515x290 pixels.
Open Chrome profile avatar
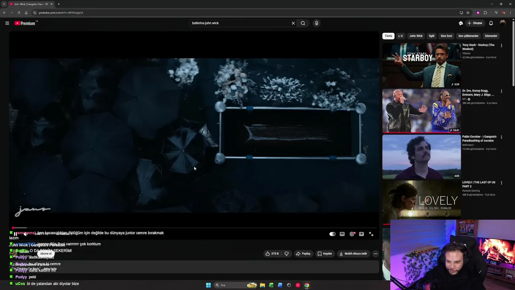coord(503,12)
